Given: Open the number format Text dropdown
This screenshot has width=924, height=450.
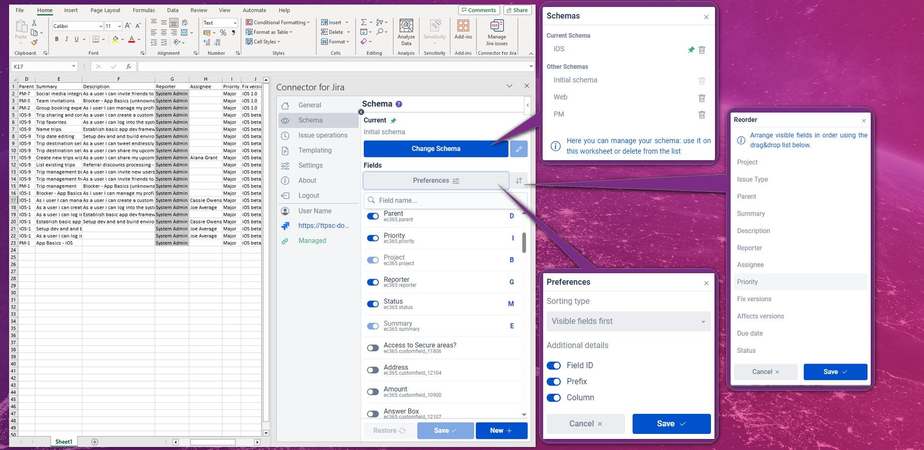Looking at the screenshot, I should [x=235, y=23].
